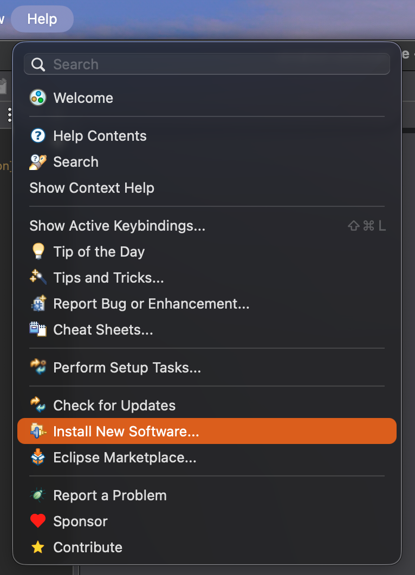Click the Search help flashlight icon
Image resolution: width=415 pixels, height=575 pixels.
pyautogui.click(x=38, y=162)
